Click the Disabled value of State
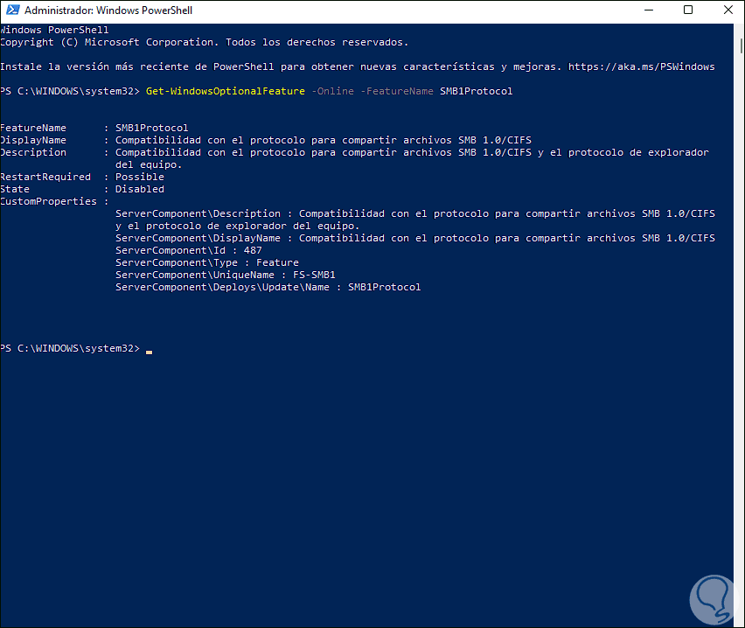This screenshot has width=745, height=628. [140, 189]
